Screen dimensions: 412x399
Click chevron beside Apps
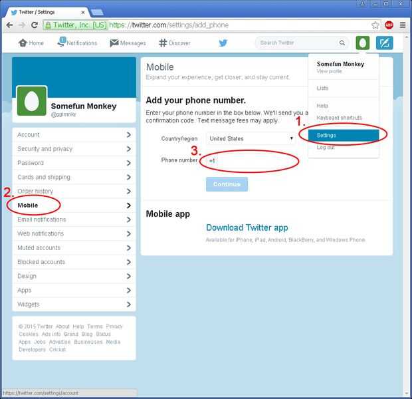(x=129, y=291)
